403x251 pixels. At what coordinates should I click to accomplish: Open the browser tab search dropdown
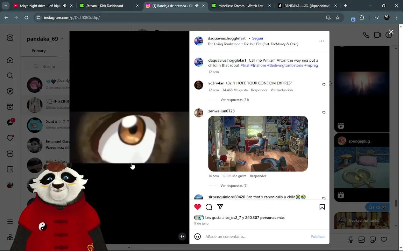(5, 6)
